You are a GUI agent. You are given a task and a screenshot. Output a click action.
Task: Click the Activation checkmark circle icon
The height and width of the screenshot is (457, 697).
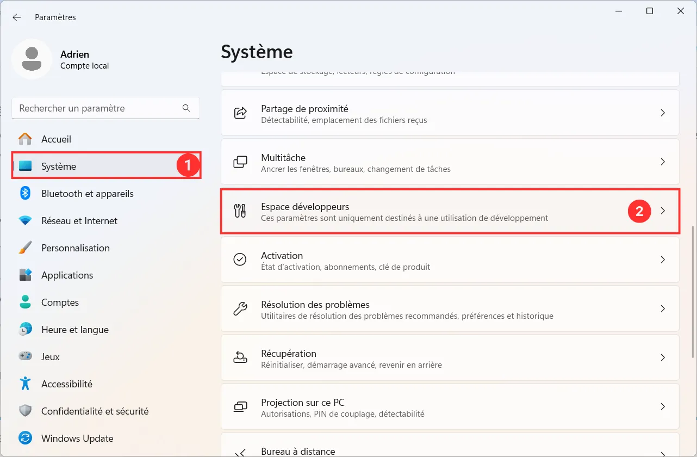[x=240, y=260]
